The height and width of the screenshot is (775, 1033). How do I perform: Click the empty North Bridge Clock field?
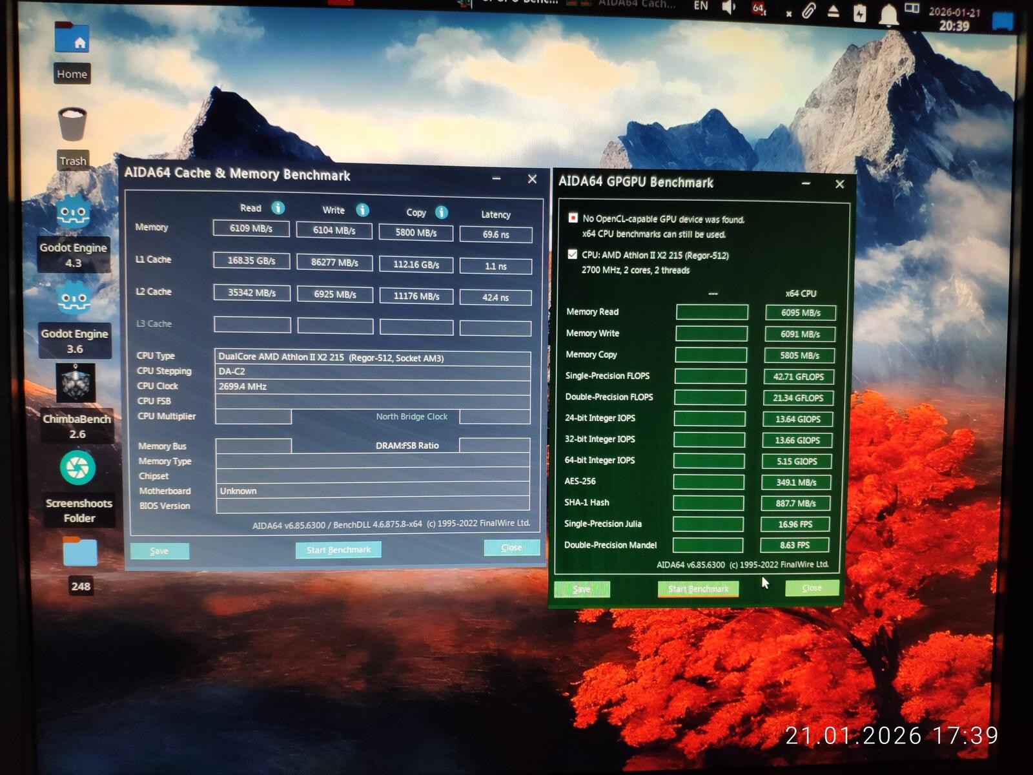(495, 417)
